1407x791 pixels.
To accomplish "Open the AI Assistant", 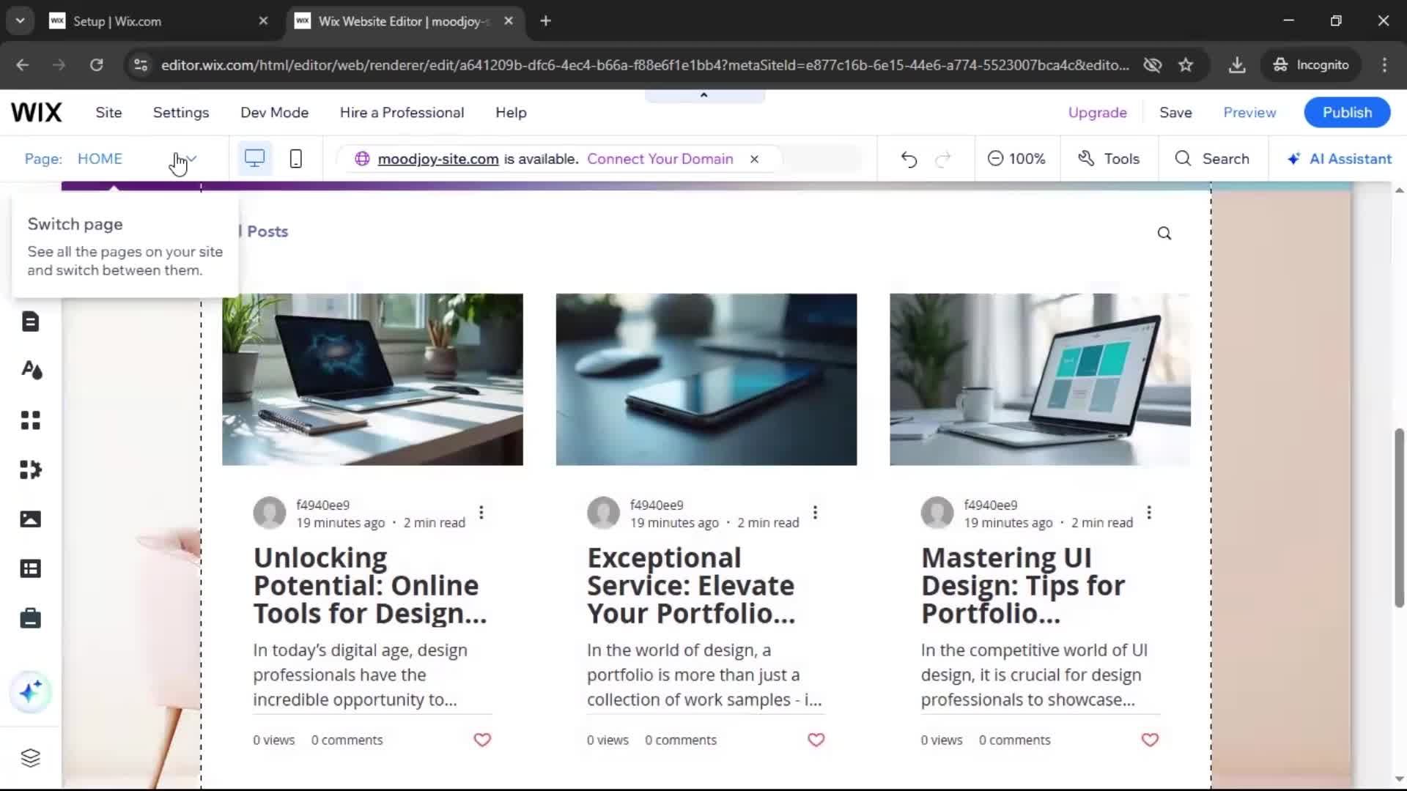I will (1340, 159).
